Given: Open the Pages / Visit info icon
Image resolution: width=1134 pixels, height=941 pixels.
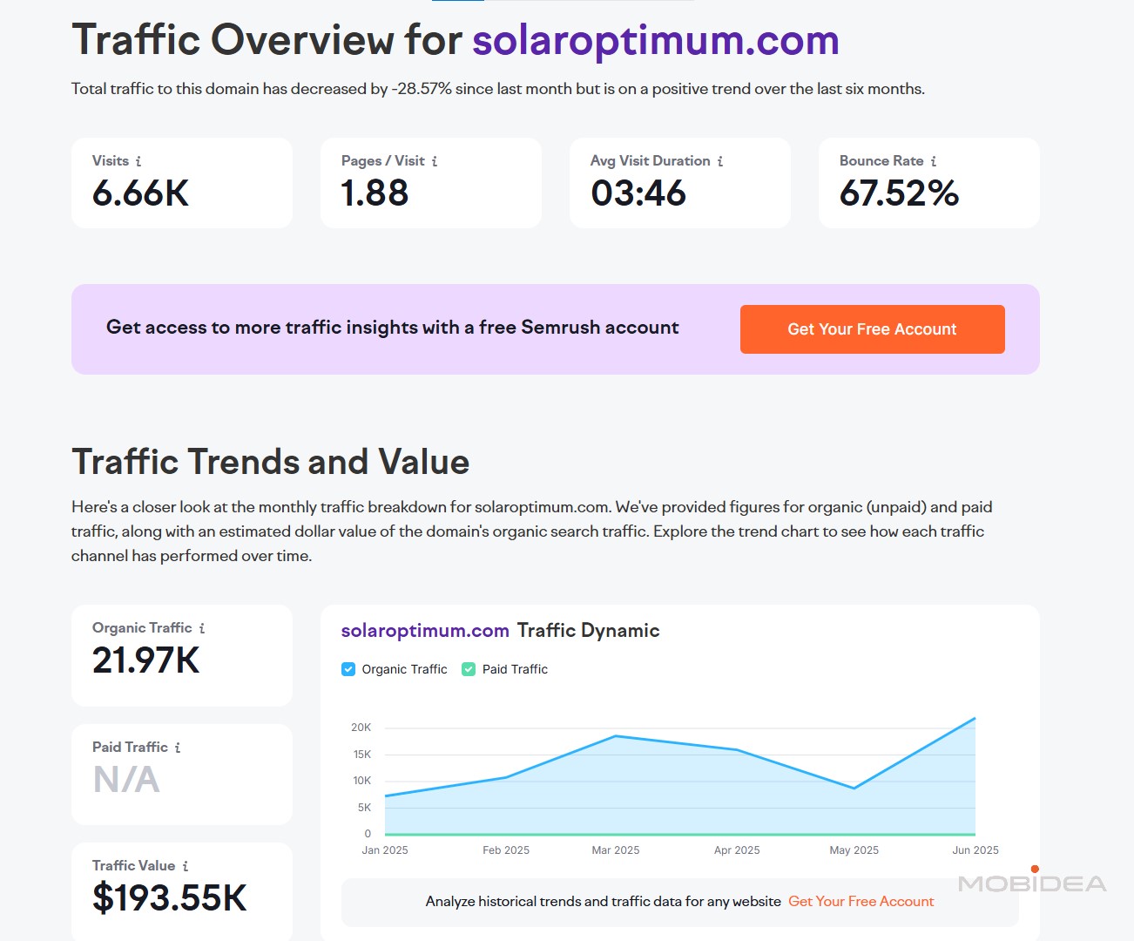Looking at the screenshot, I should tap(435, 161).
